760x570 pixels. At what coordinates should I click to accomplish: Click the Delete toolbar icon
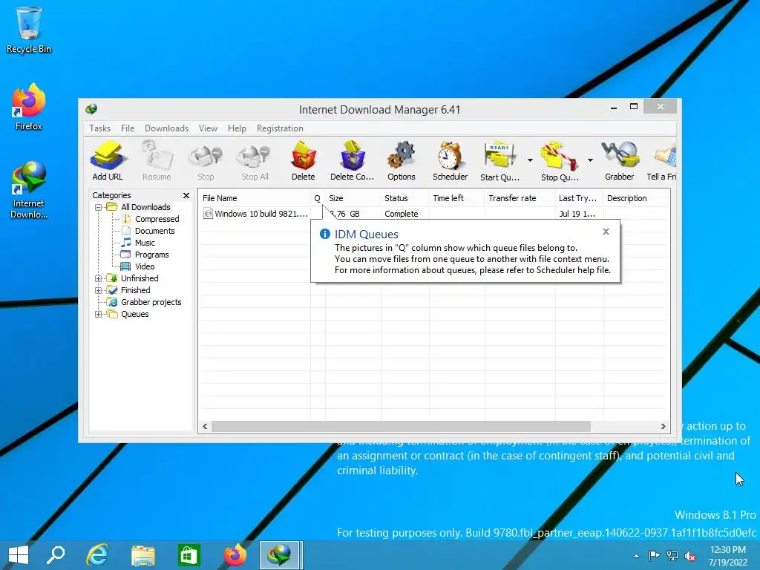pyautogui.click(x=304, y=161)
